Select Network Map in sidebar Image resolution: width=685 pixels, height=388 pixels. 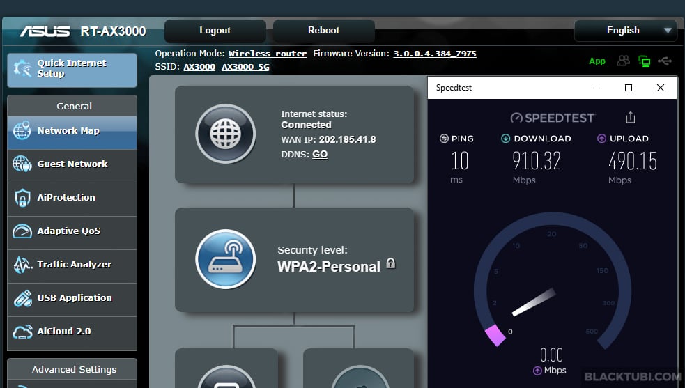(72, 133)
